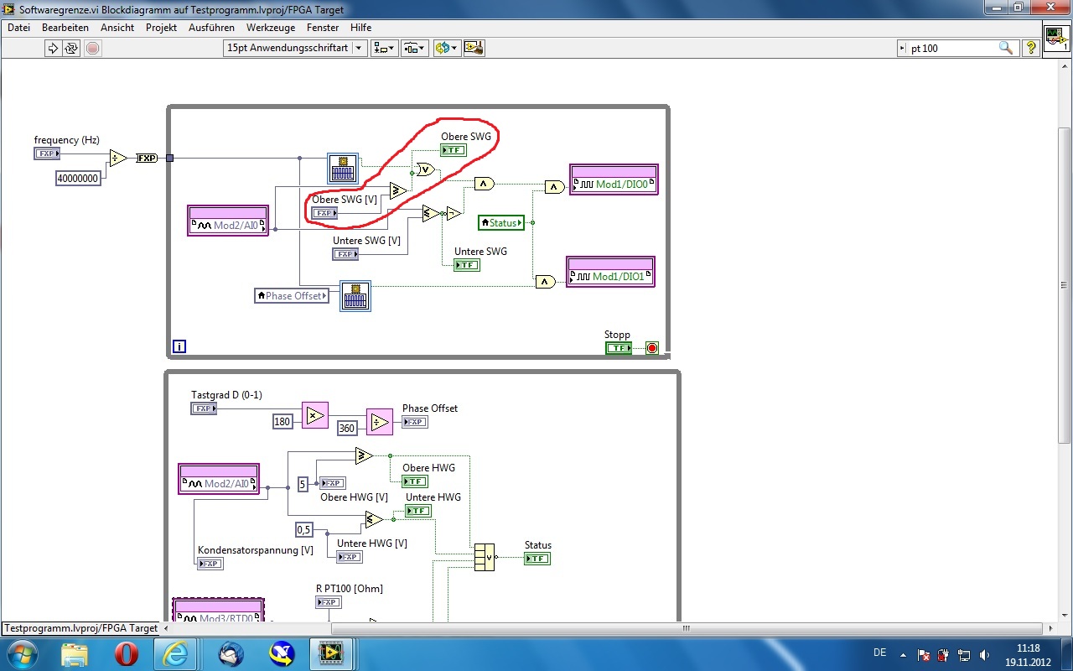Open Windows Explorer from the taskbar

pyautogui.click(x=74, y=653)
